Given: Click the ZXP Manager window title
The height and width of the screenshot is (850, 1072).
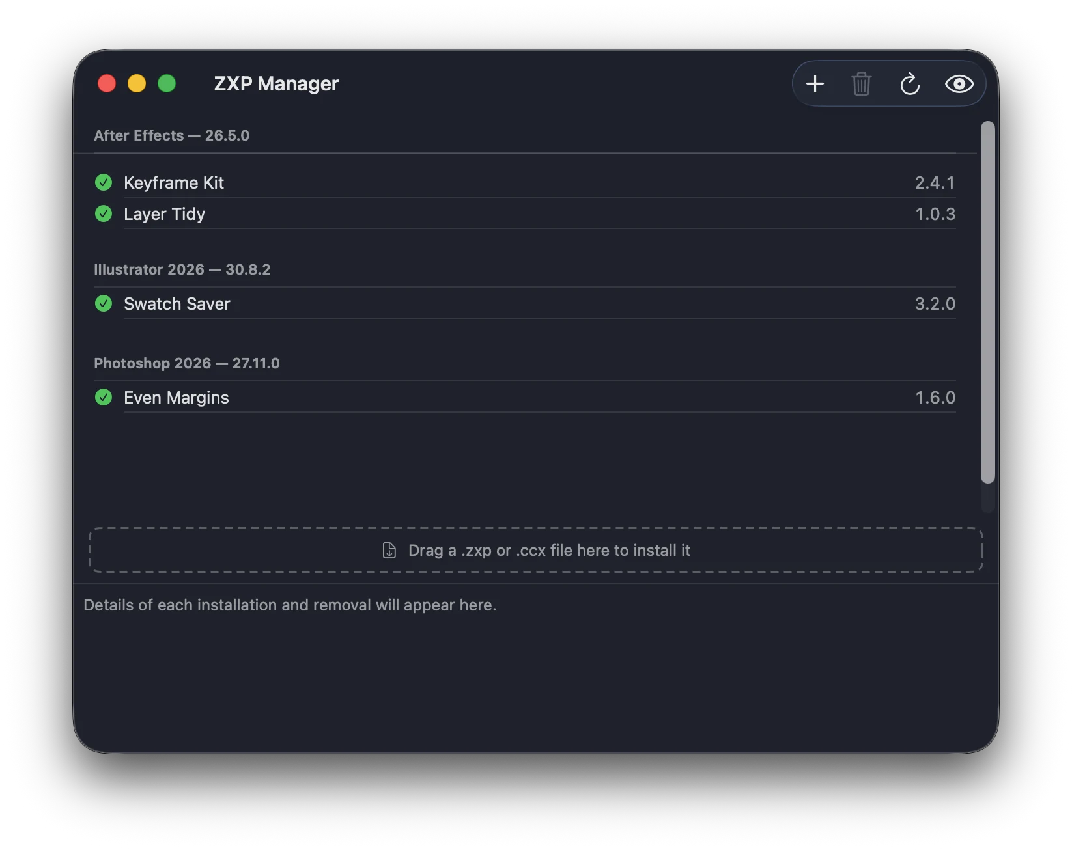Looking at the screenshot, I should tap(276, 83).
